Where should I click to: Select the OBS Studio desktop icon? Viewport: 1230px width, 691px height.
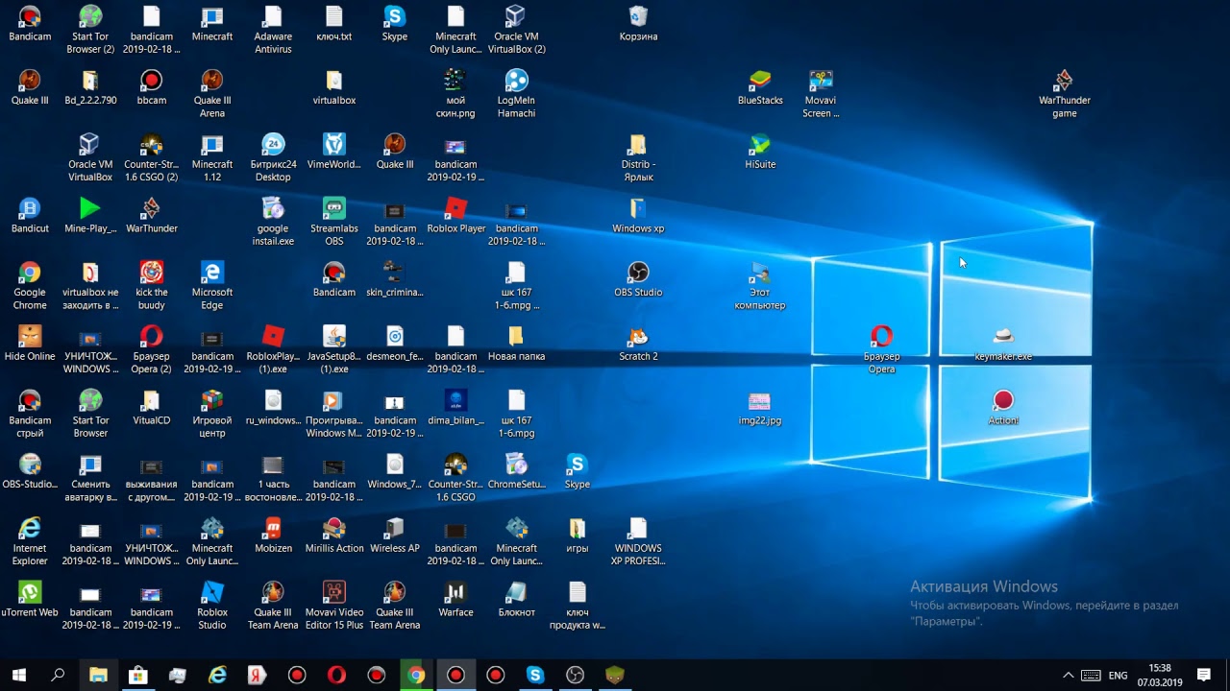pos(638,279)
